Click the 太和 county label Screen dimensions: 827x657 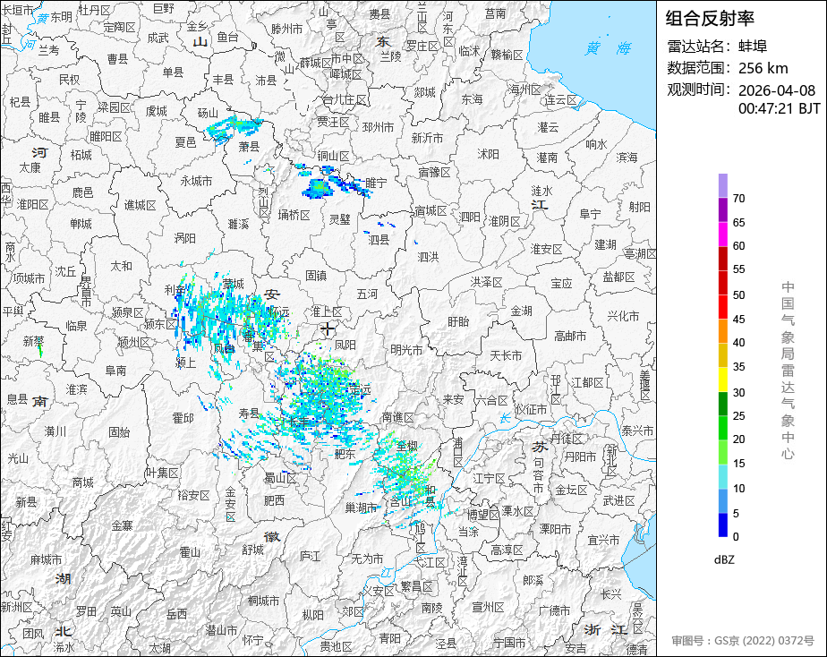tap(122, 266)
